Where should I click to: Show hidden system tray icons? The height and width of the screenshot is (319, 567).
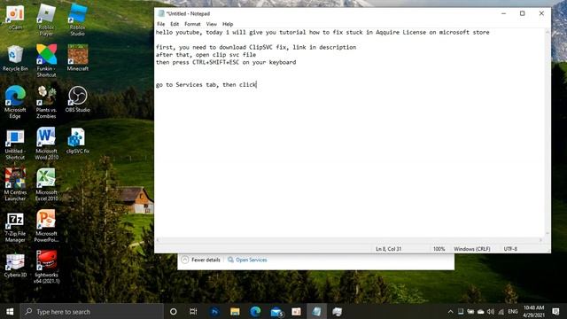(x=450, y=311)
